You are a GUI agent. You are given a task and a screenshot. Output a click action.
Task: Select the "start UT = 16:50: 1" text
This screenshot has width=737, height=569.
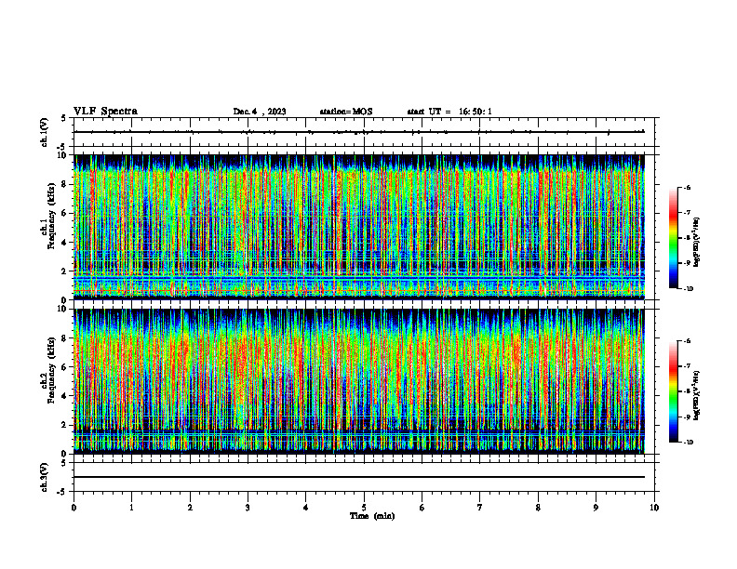tap(449, 112)
